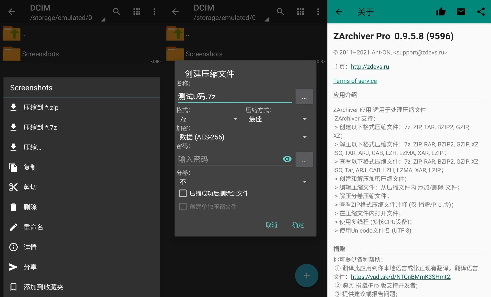Go back from the 关于 screen
The image size is (491, 297).
[x=339, y=11]
